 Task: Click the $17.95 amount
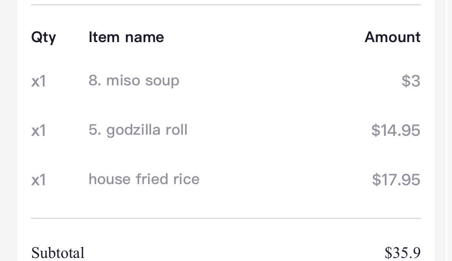coord(396,179)
